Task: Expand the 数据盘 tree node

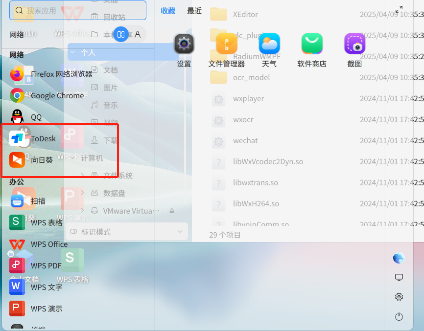Action: pyautogui.click(x=82, y=193)
